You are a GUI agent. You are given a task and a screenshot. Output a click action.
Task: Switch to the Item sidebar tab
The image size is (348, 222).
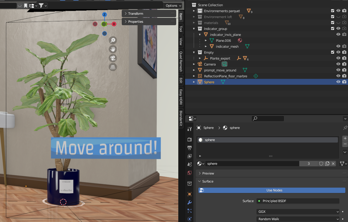pyautogui.click(x=181, y=16)
